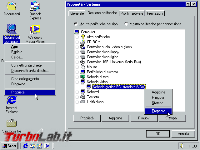Click the Controller disco rigido icon

(82, 57)
